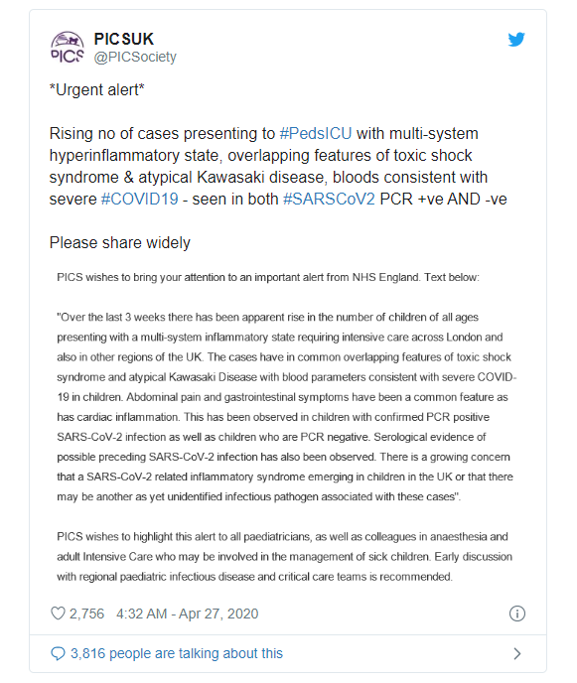577x683 pixels.
Task: Open the #SARSCoV2 hashtag link
Action: [329, 200]
